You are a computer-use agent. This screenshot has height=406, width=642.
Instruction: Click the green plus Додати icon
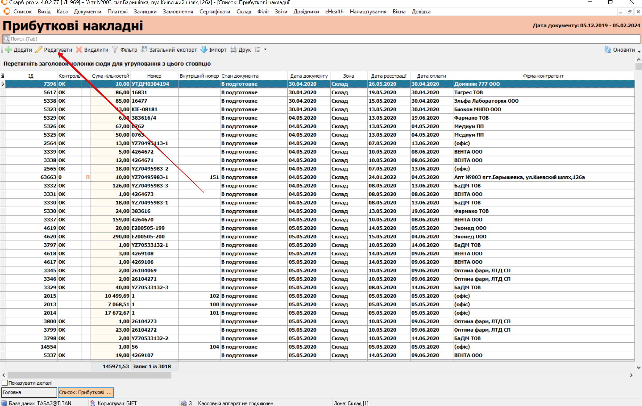tap(9, 50)
